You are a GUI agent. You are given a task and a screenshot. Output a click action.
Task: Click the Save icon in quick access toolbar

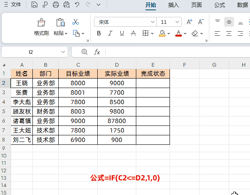34,5
